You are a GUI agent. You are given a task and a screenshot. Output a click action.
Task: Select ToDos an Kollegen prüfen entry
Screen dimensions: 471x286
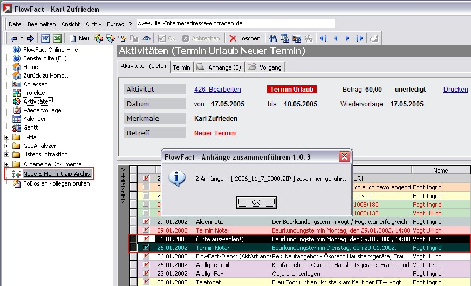click(x=57, y=183)
